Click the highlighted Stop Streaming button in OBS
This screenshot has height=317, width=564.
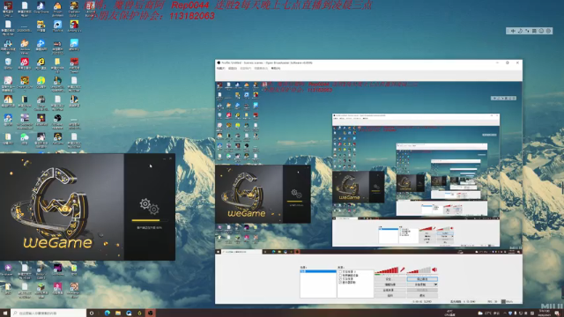[422, 279]
